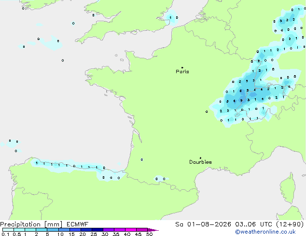Viewport: 306px width, 236px height.
Task: Pick the 45–50 mm legend swatch
Action: click(142, 230)
